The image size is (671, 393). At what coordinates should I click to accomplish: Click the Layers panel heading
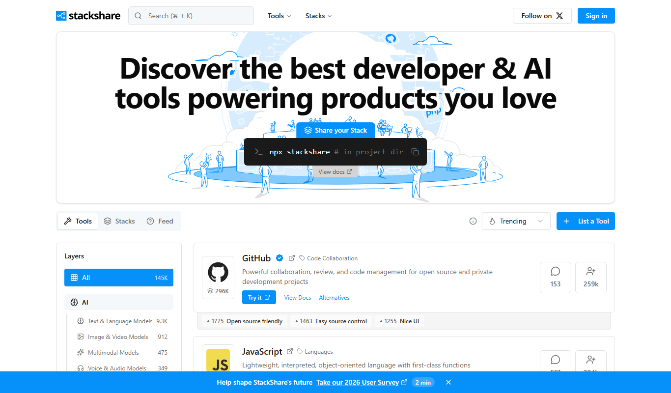coord(74,256)
